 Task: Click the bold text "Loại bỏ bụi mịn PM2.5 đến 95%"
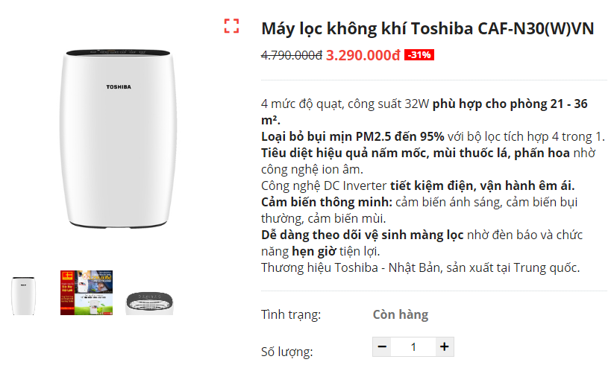tap(352, 136)
